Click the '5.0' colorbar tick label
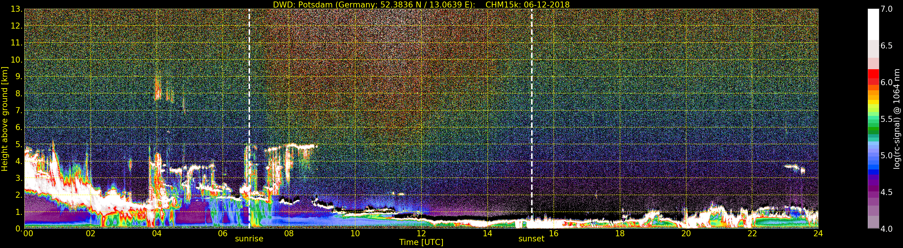 click(x=886, y=155)
